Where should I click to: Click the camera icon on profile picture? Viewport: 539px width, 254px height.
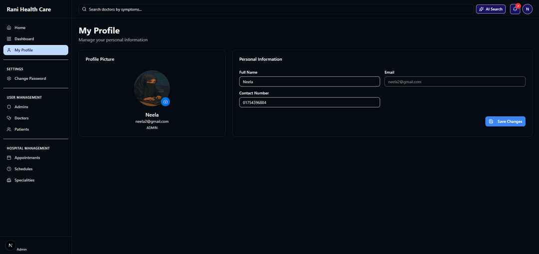pos(165,102)
